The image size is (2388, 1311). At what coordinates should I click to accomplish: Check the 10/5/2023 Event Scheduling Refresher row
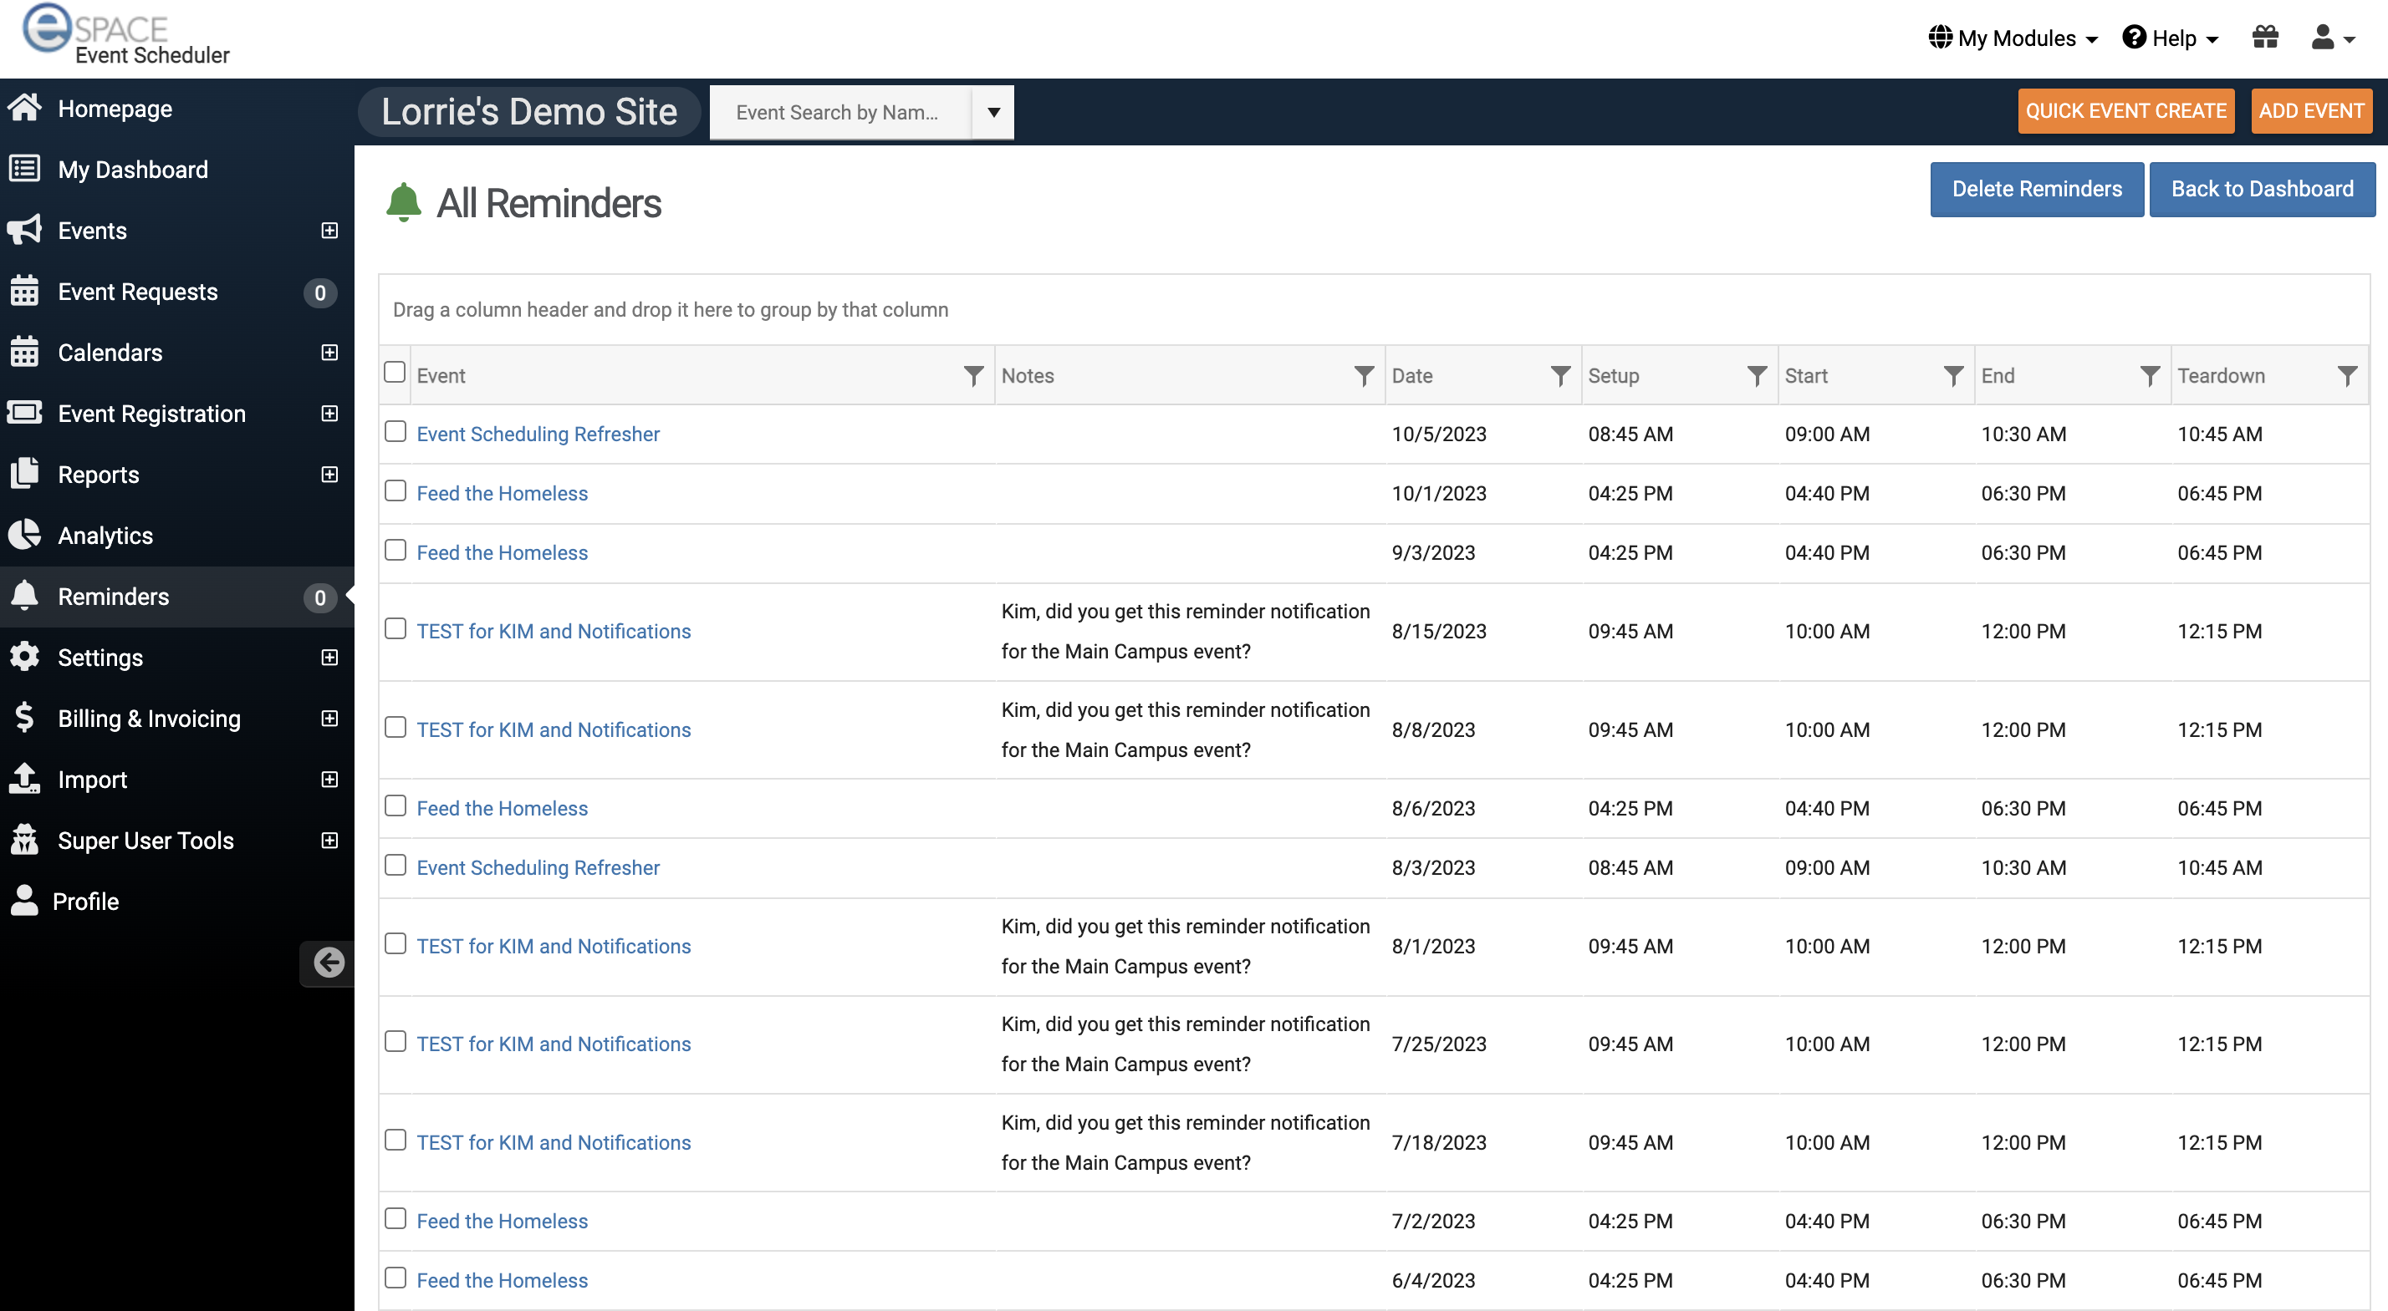[x=395, y=432]
